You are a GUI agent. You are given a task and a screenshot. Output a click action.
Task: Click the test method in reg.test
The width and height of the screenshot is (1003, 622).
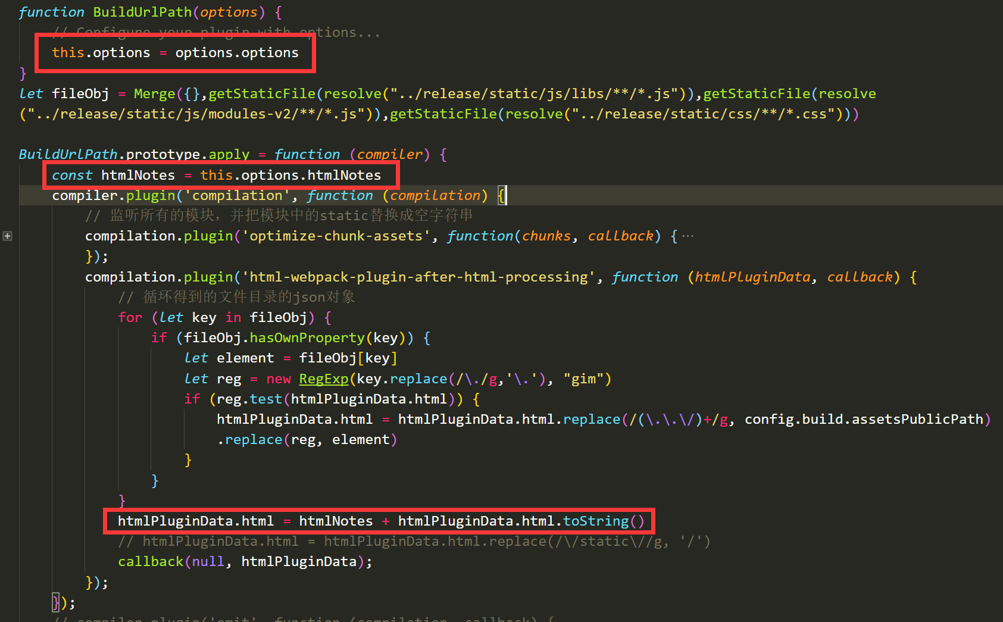click(265, 399)
